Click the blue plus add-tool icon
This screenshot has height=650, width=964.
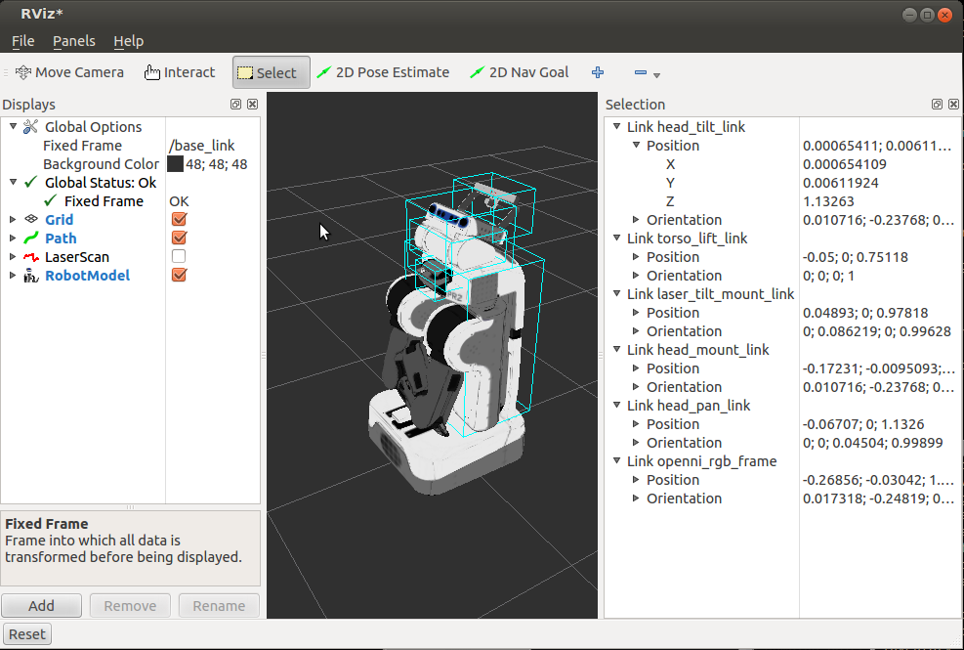pos(598,72)
